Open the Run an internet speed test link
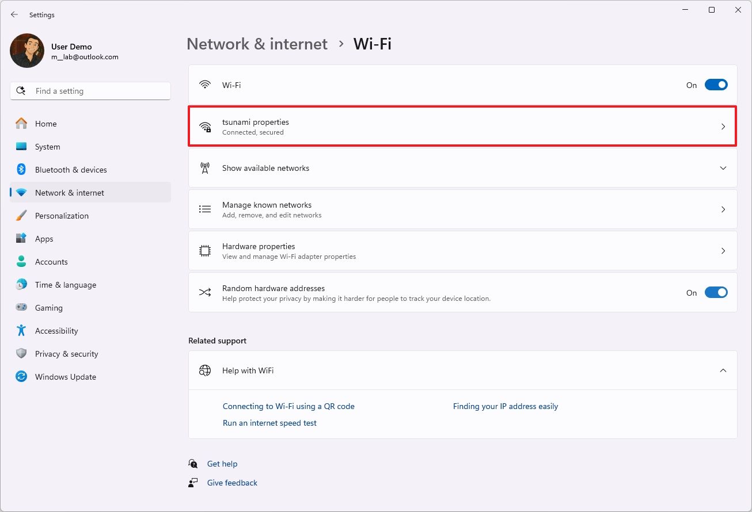 tap(269, 423)
